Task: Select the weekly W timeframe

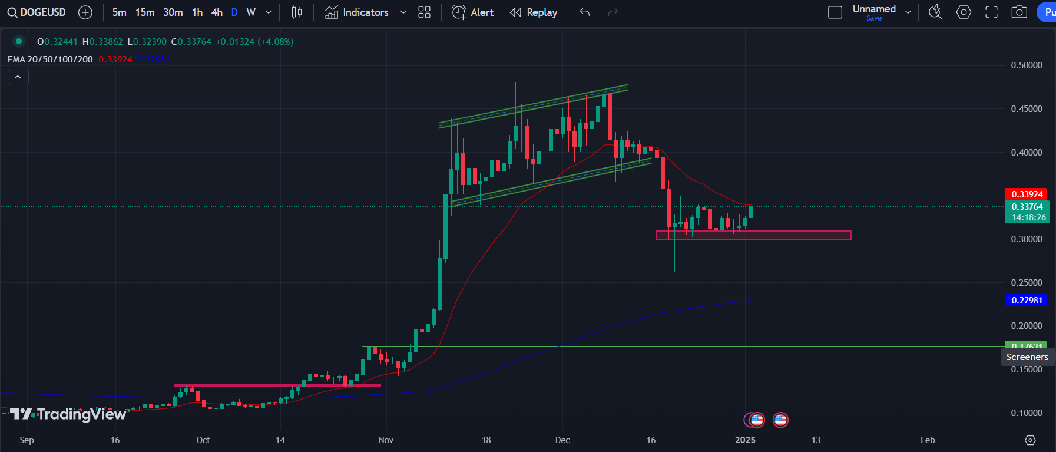Action: (251, 12)
